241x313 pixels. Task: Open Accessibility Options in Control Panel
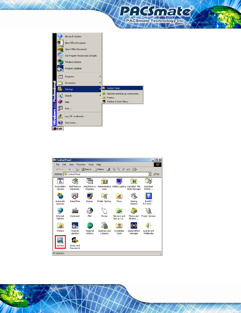pyautogui.click(x=60, y=184)
